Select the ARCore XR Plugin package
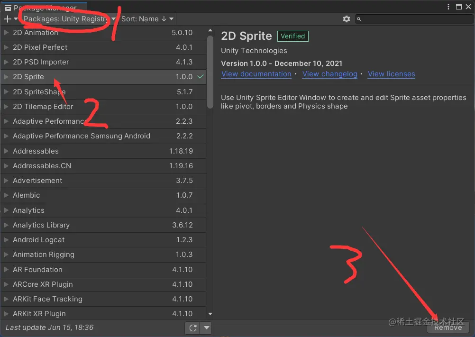Screen dimensions: 475x337 103,284
